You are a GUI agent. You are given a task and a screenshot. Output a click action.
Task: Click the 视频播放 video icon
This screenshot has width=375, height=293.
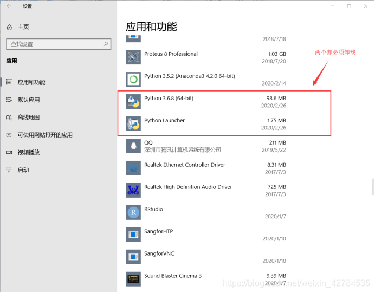9,153
